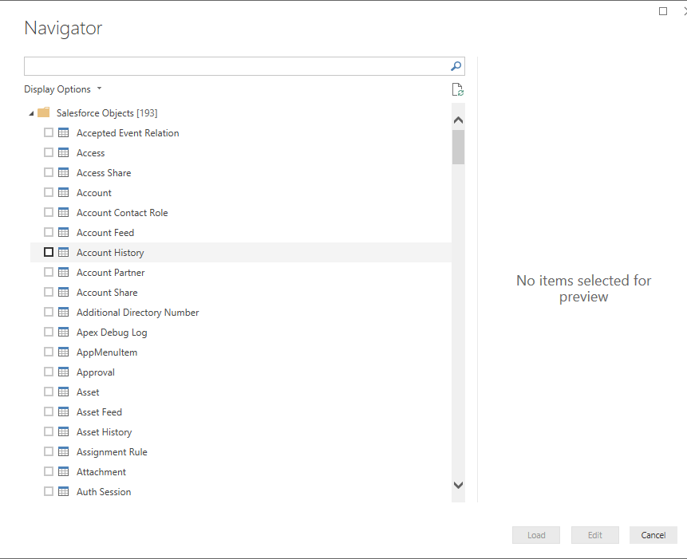
Task: Select the Account Partner list item
Action: (x=110, y=273)
